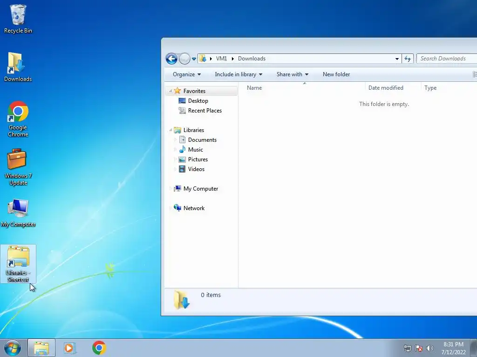Select Favorites in the navigation pane

(194, 91)
